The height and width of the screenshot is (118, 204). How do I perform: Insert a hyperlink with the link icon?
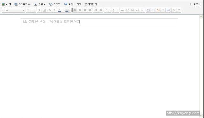click(x=132, y=10)
